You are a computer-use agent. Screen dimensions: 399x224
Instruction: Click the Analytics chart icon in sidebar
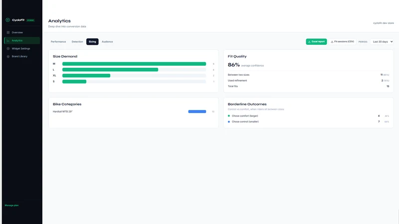point(8,41)
